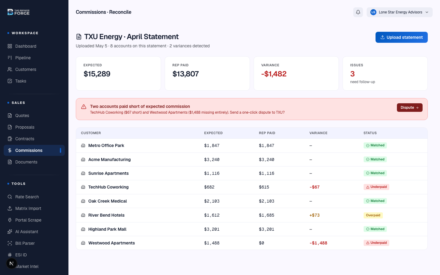Click the red Dispute button

pos(410,108)
